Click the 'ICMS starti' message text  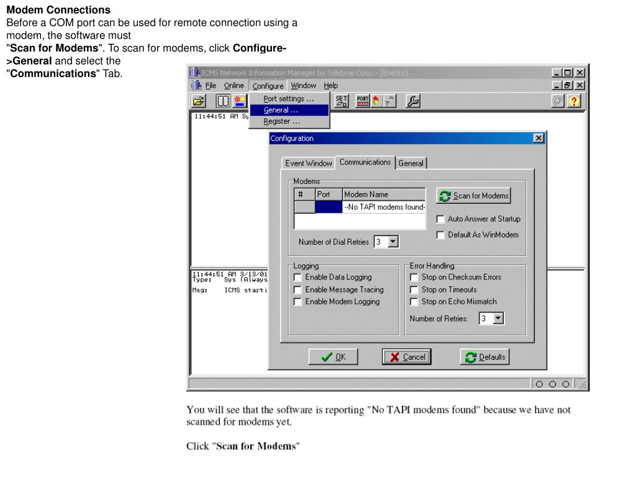[x=246, y=291]
